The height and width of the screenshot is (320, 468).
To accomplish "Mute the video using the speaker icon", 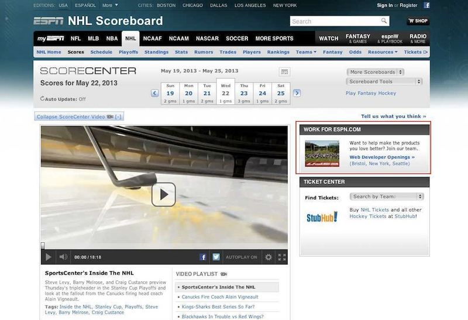I will (63, 257).
